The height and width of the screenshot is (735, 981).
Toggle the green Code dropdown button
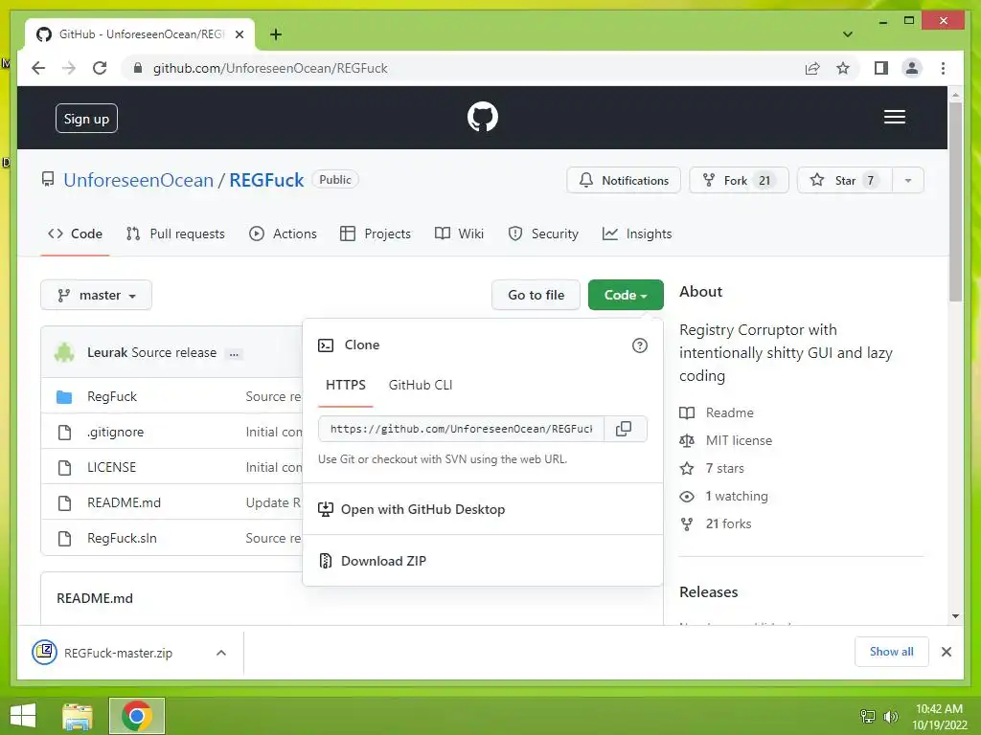[626, 295]
